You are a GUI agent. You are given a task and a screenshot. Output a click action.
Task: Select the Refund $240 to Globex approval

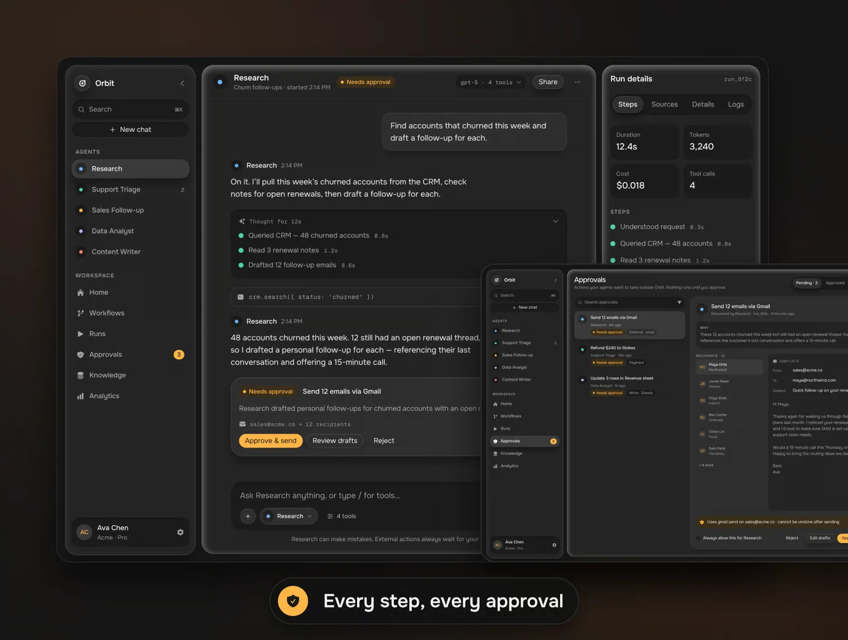630,355
